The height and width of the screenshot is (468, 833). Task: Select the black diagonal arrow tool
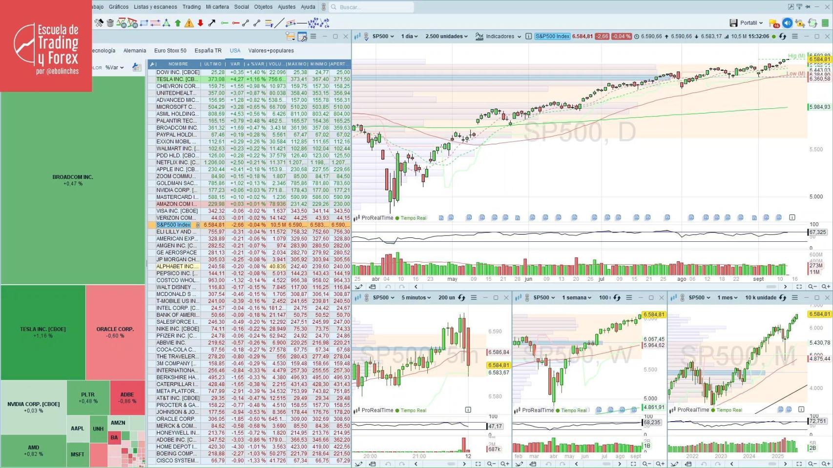212,23
